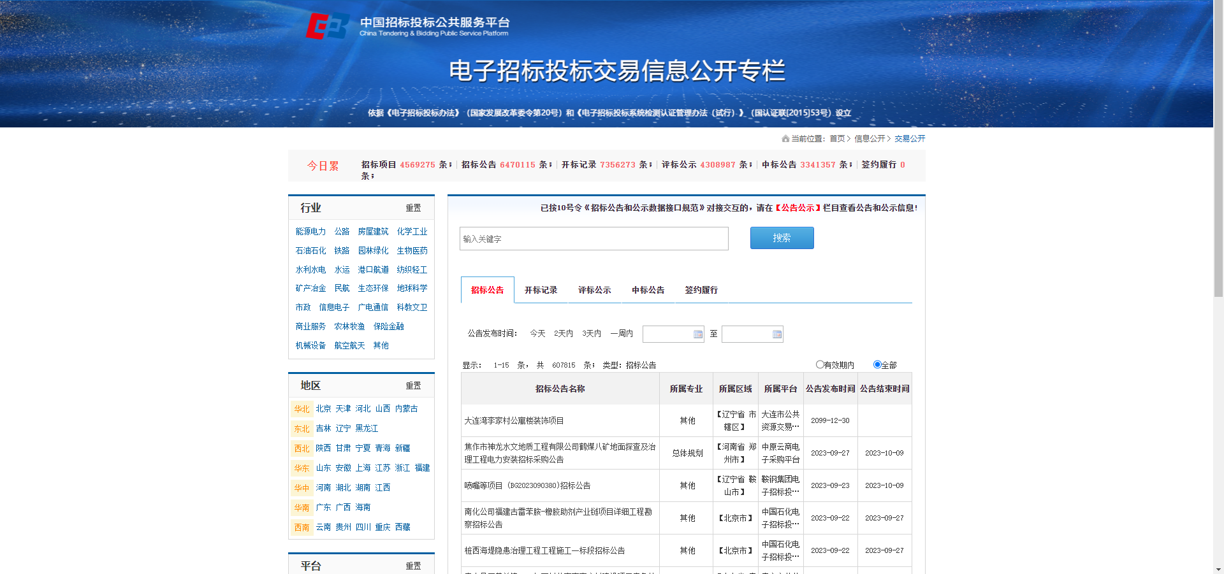1224x574 pixels.
Task: Select the 全部 radio button
Action: click(877, 364)
